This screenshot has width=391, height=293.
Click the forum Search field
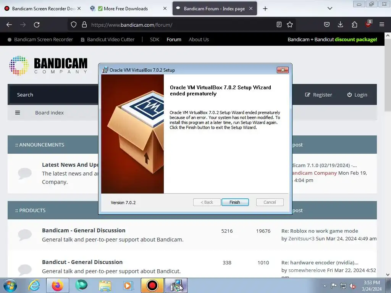pyautogui.click(x=53, y=95)
